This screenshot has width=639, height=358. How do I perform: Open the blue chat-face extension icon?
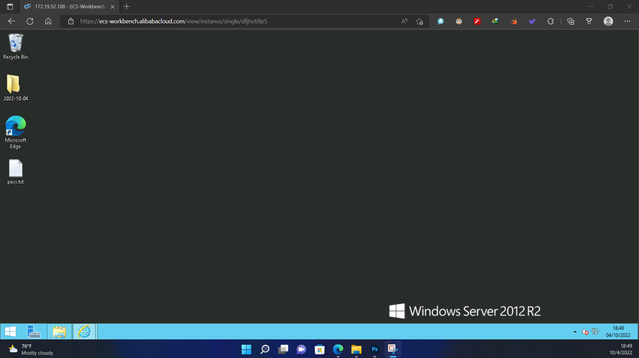pyautogui.click(x=441, y=21)
